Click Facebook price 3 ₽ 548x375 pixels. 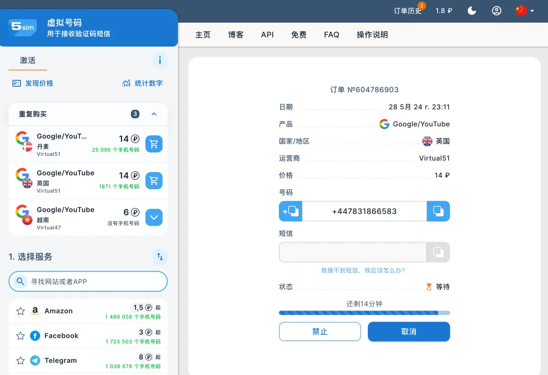tap(145, 332)
